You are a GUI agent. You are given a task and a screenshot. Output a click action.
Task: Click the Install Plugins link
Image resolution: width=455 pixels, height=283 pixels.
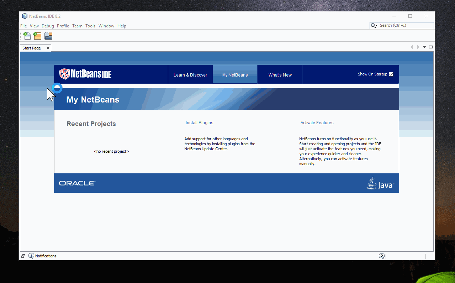(200, 123)
